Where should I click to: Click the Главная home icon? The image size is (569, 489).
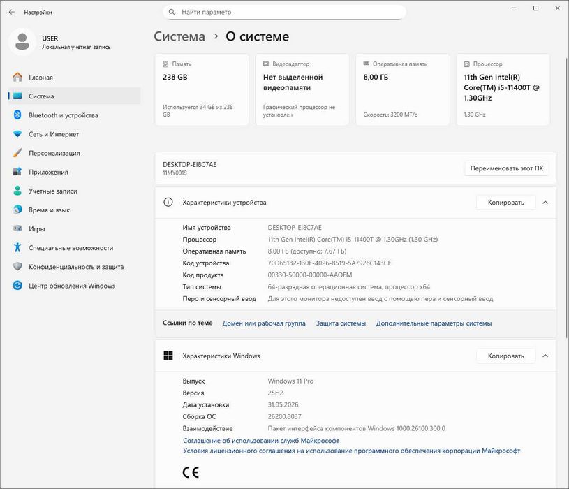coord(17,77)
